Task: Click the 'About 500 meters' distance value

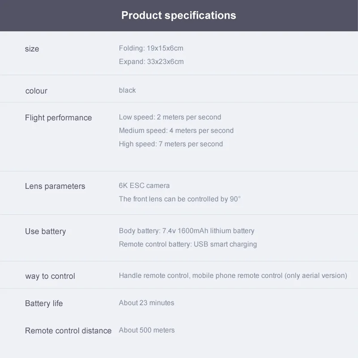Action: 146,330
